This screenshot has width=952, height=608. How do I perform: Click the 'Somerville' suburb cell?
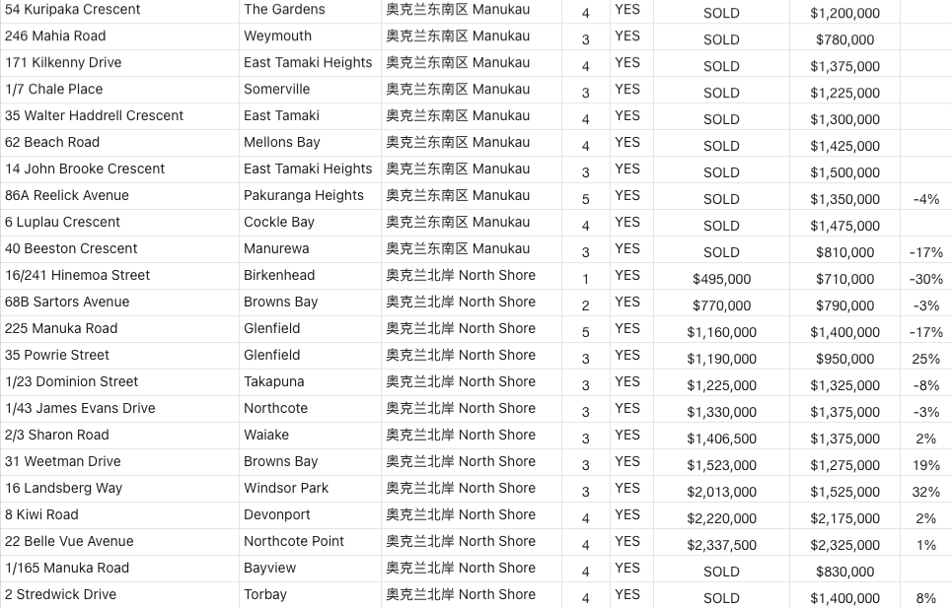(310, 90)
